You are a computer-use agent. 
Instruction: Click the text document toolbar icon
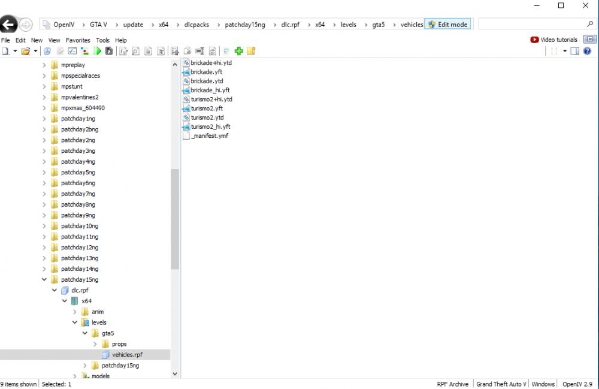point(148,51)
